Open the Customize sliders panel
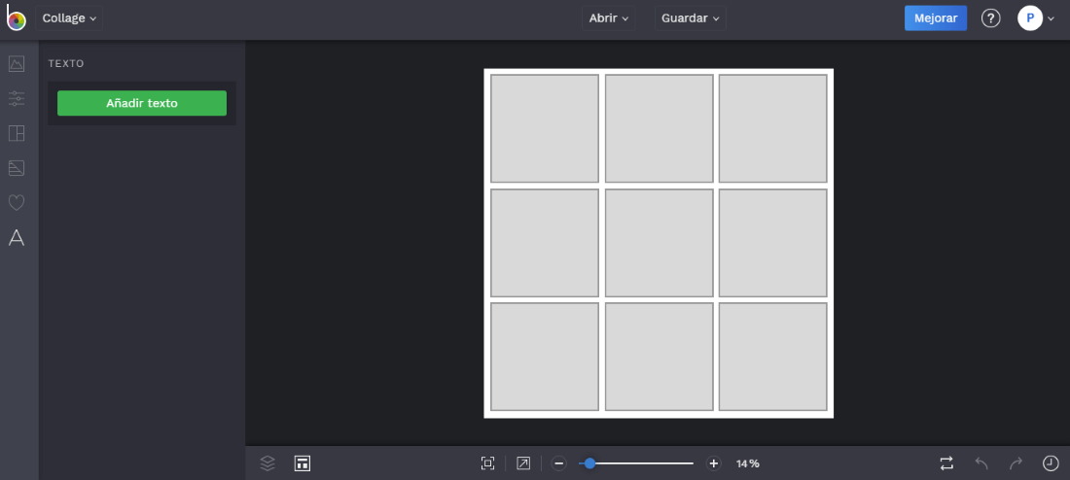1070x480 pixels. click(17, 98)
